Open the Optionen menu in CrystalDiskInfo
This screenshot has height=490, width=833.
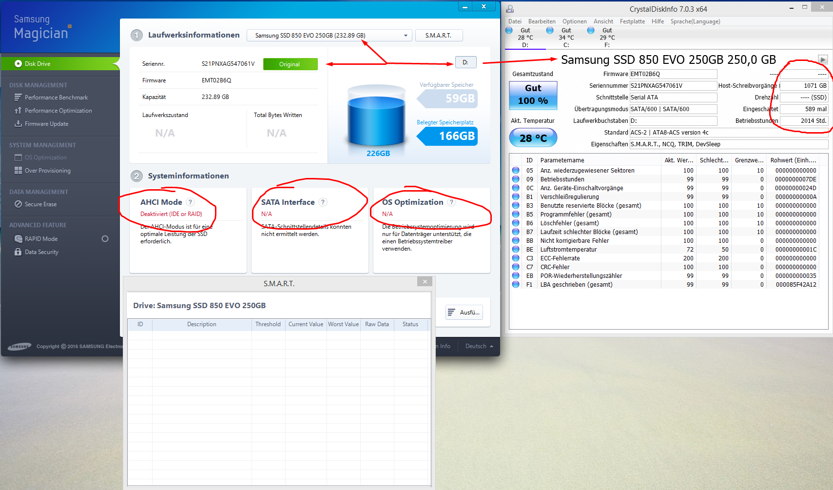click(575, 21)
